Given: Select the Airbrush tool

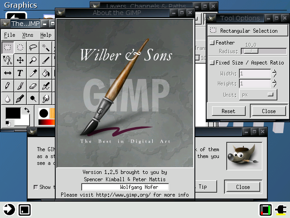Looking at the screenshot, I should 45,86.
